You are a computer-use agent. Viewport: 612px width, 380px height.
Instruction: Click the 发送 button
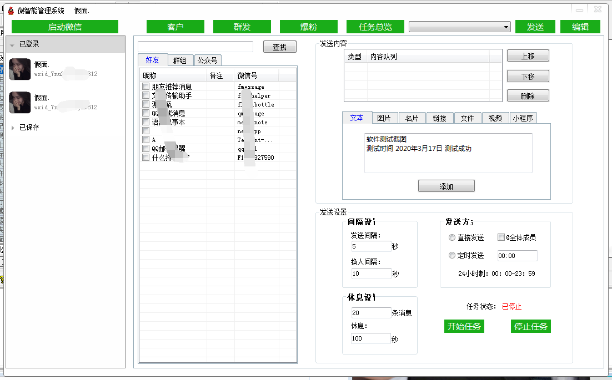tap(535, 27)
